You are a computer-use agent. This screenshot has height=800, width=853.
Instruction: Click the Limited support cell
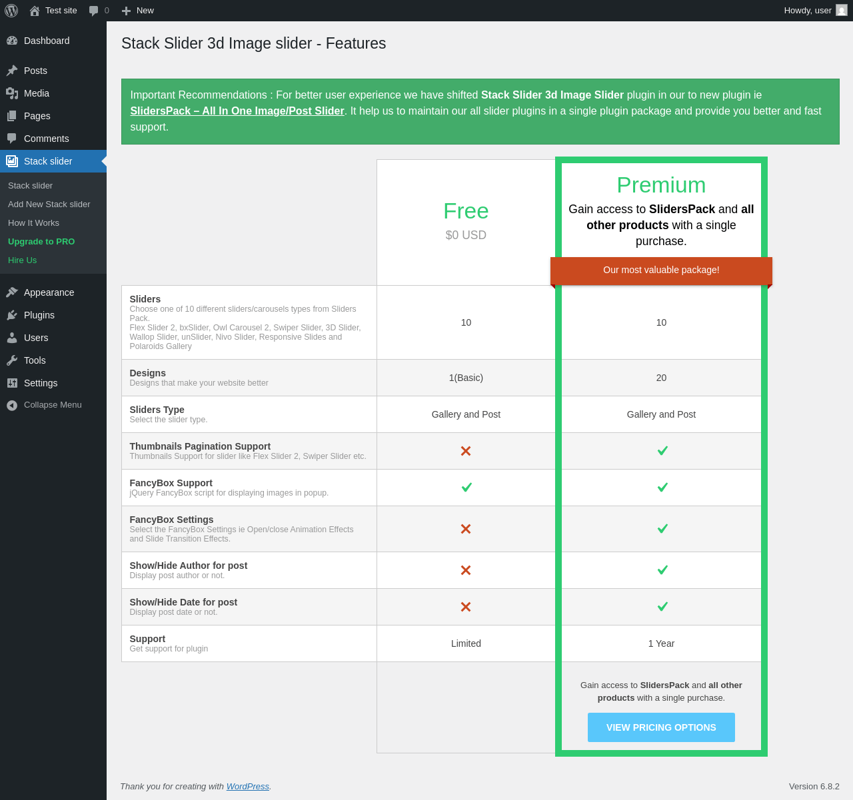point(466,643)
